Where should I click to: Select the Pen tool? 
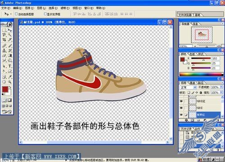coord(4,71)
